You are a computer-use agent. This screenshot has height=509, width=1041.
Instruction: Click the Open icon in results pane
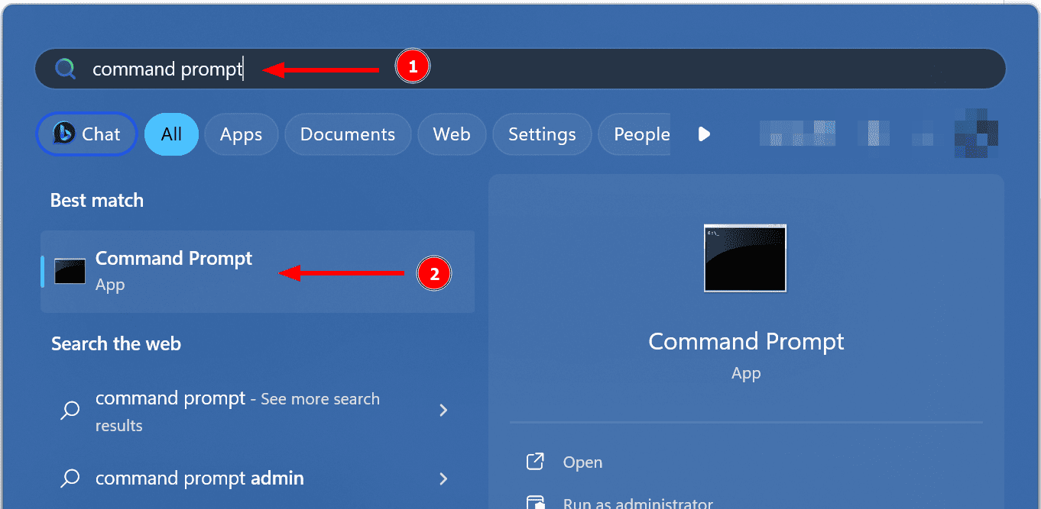click(x=535, y=461)
